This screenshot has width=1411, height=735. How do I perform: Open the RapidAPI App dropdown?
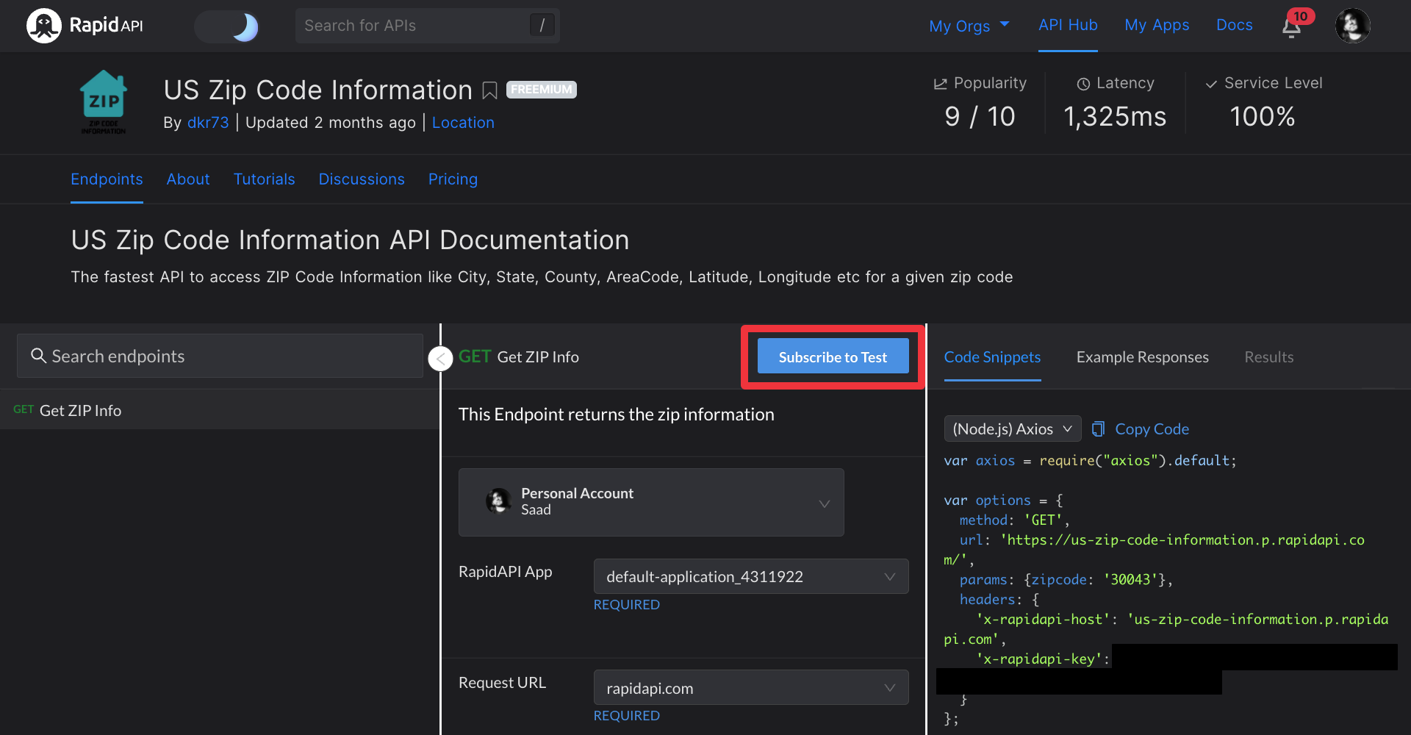click(751, 576)
